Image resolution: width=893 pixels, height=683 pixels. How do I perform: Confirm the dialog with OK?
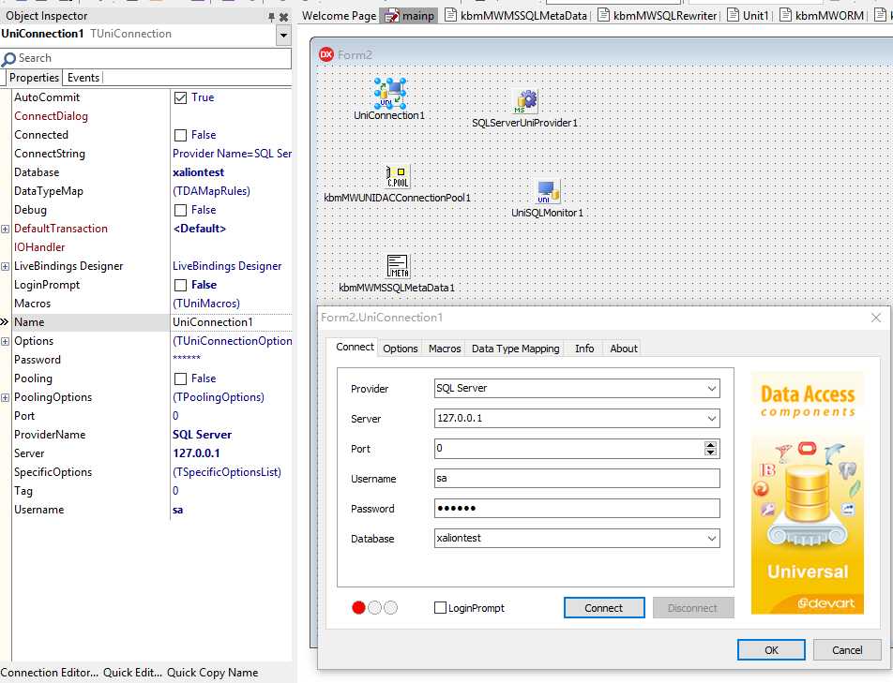(771, 650)
